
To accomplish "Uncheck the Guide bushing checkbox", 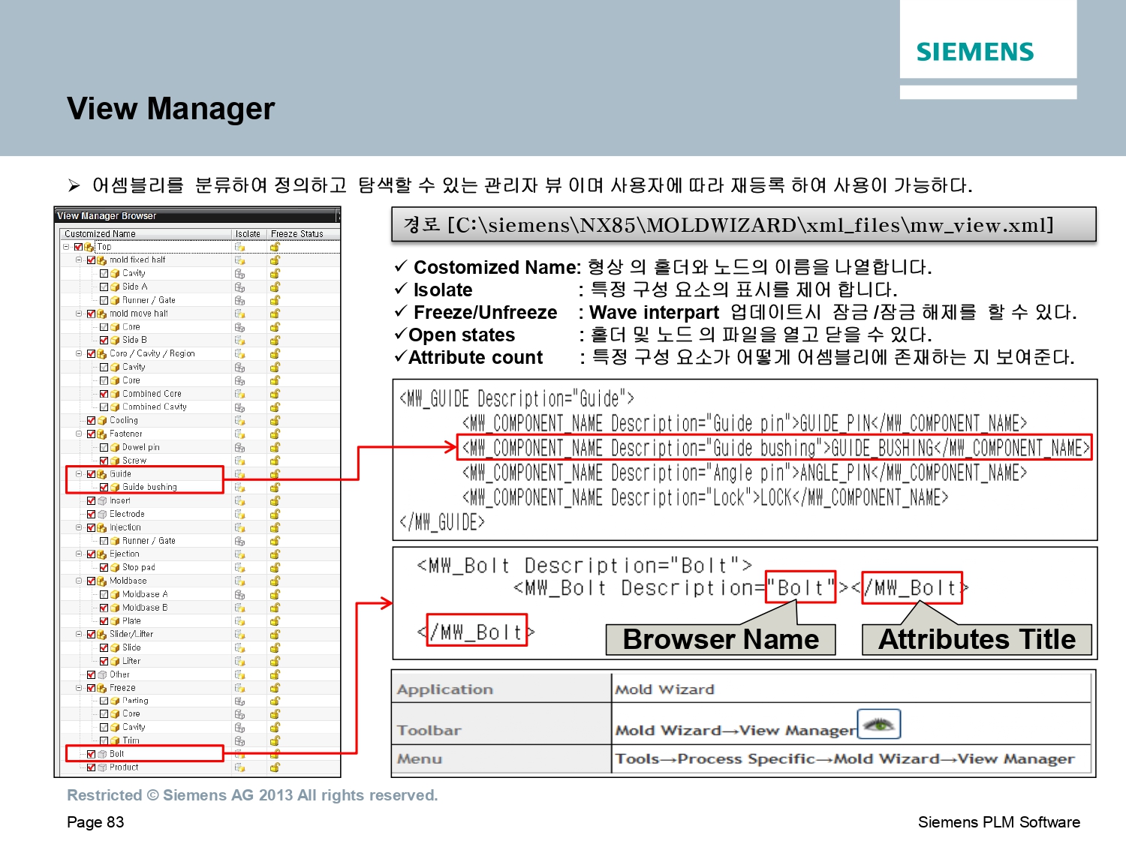I will point(104,487).
